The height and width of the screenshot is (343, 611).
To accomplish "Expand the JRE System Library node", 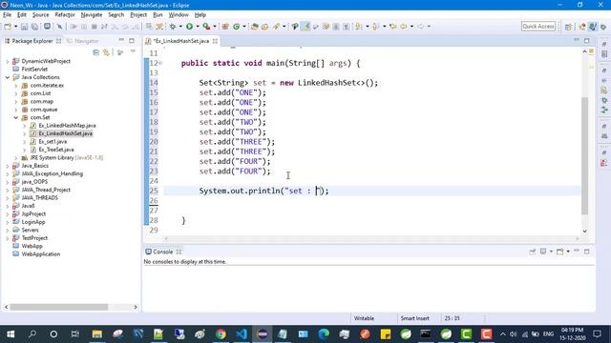I will pos(16,157).
